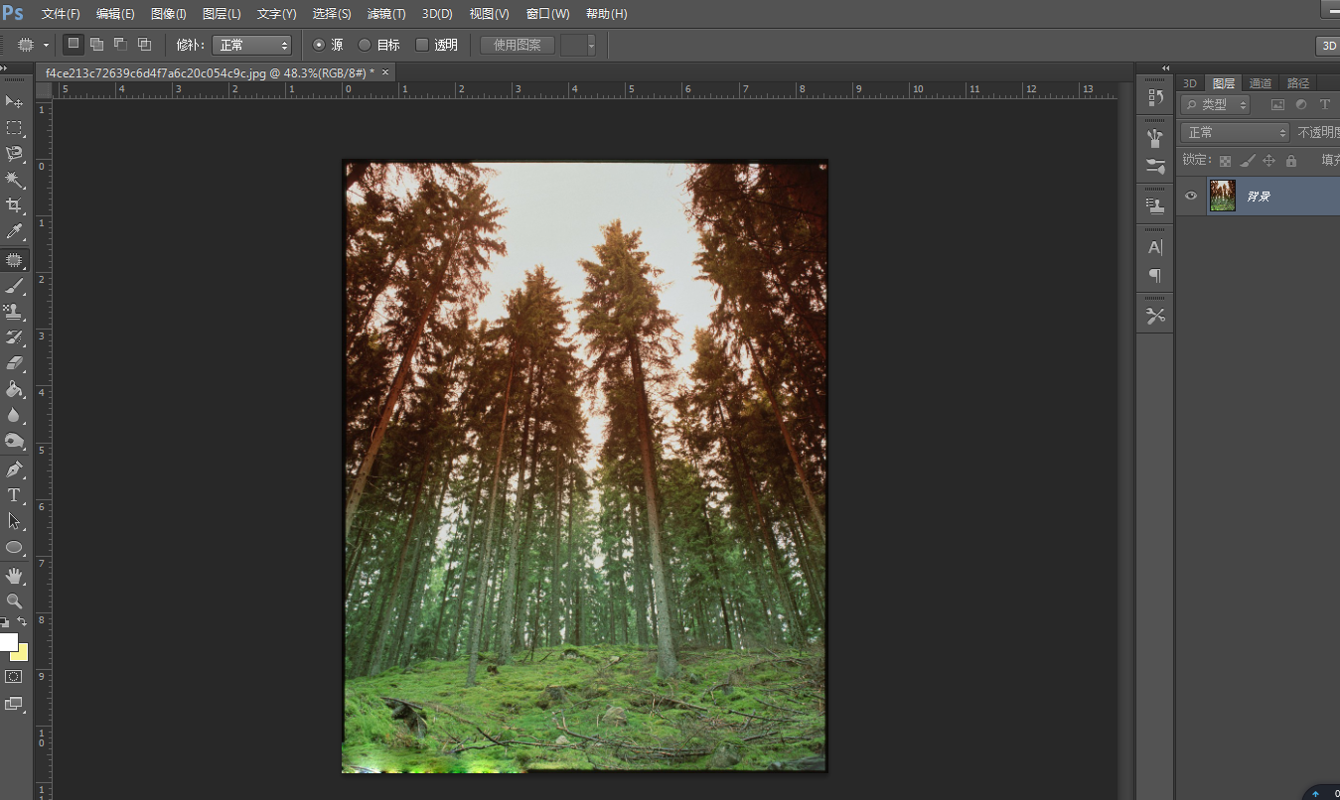Click the 使用图案 button
1340x800 pixels.
(x=518, y=45)
